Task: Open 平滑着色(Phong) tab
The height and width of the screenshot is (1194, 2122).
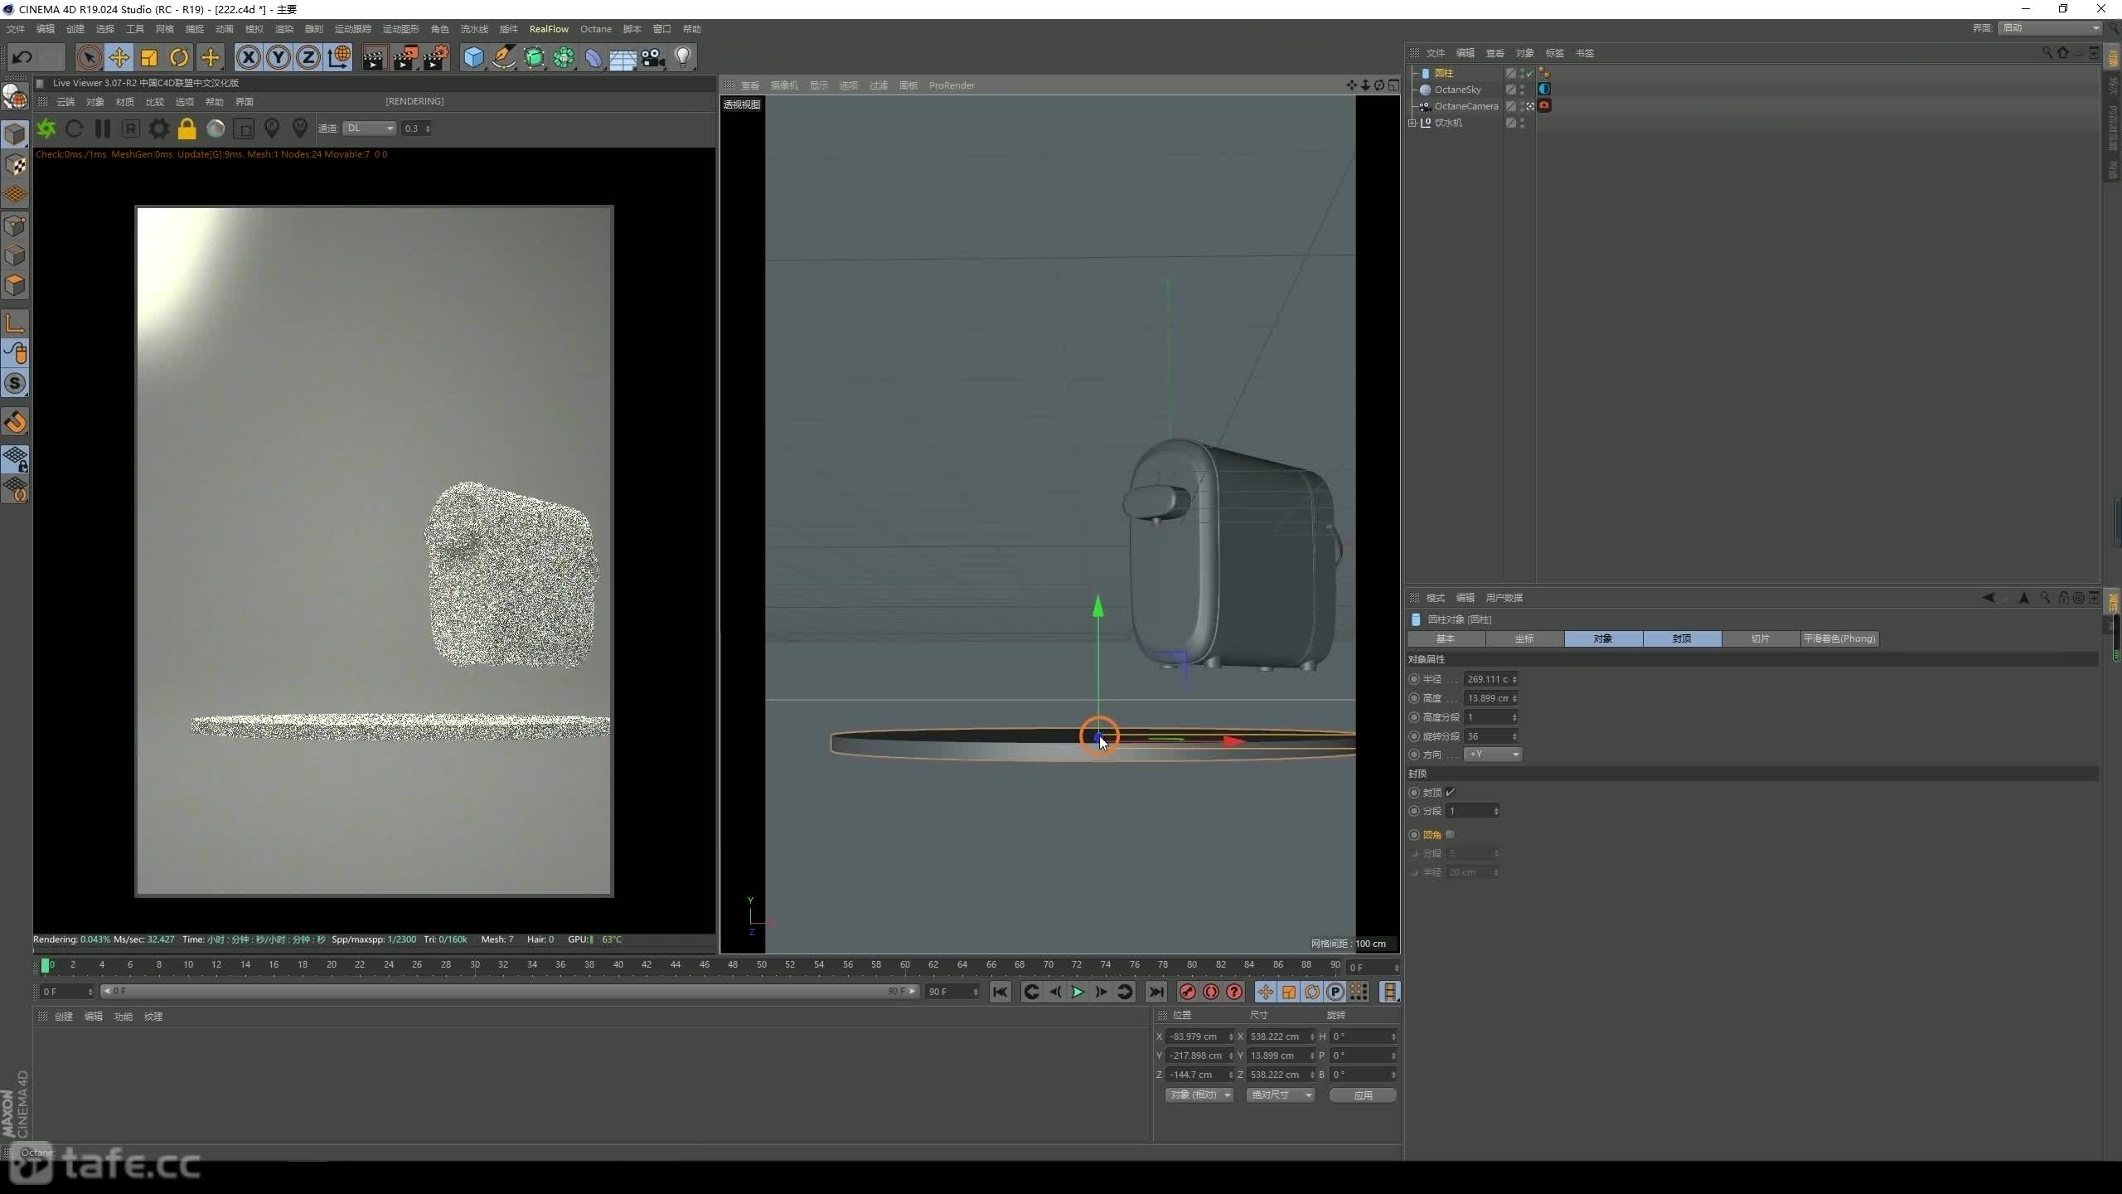Action: (1839, 638)
